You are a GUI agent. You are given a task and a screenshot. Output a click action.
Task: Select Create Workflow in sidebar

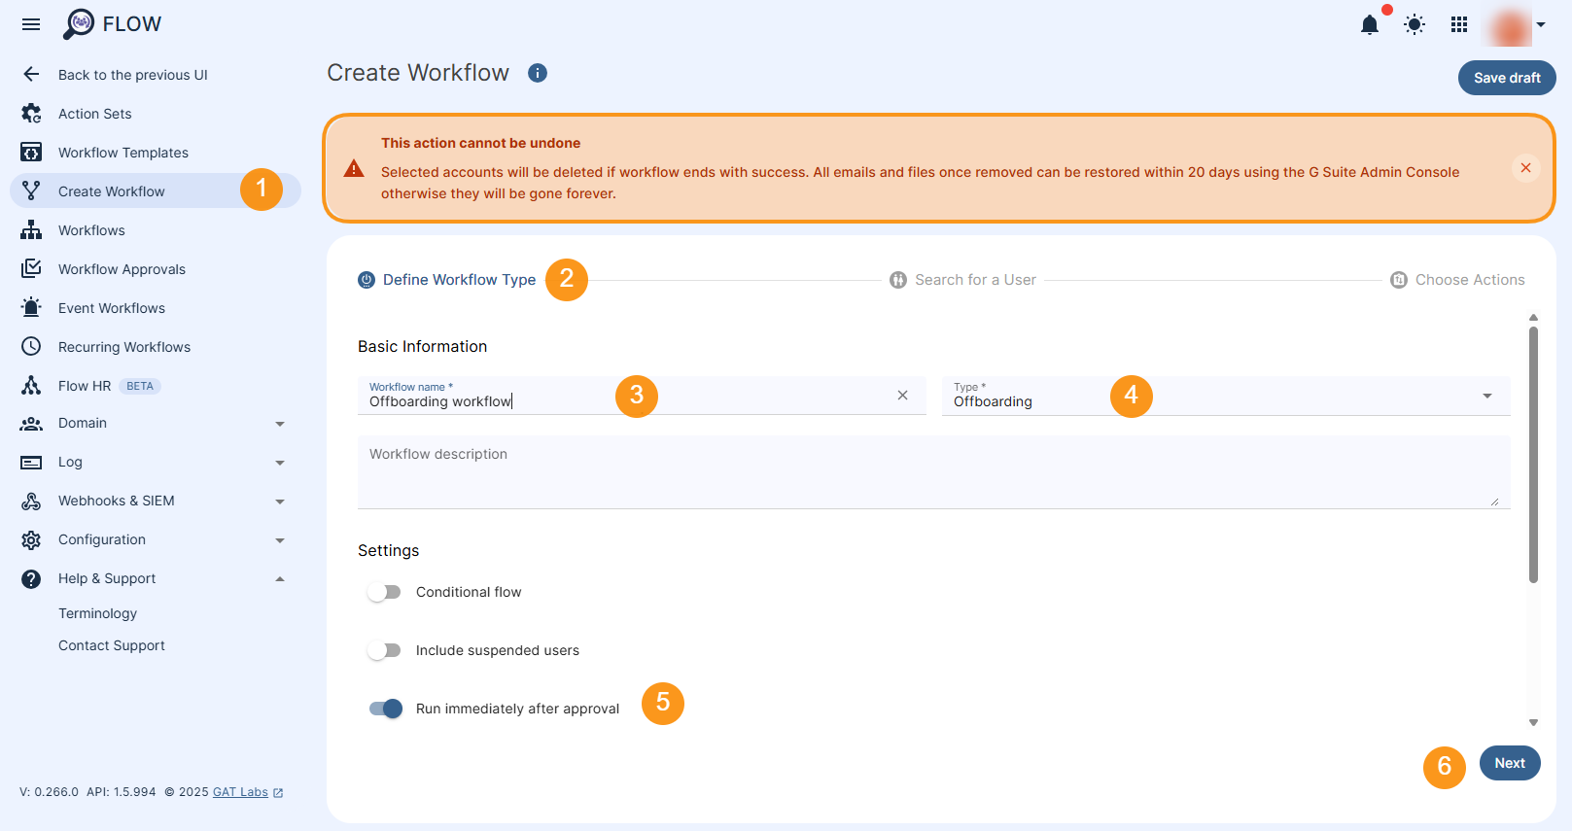point(156,190)
